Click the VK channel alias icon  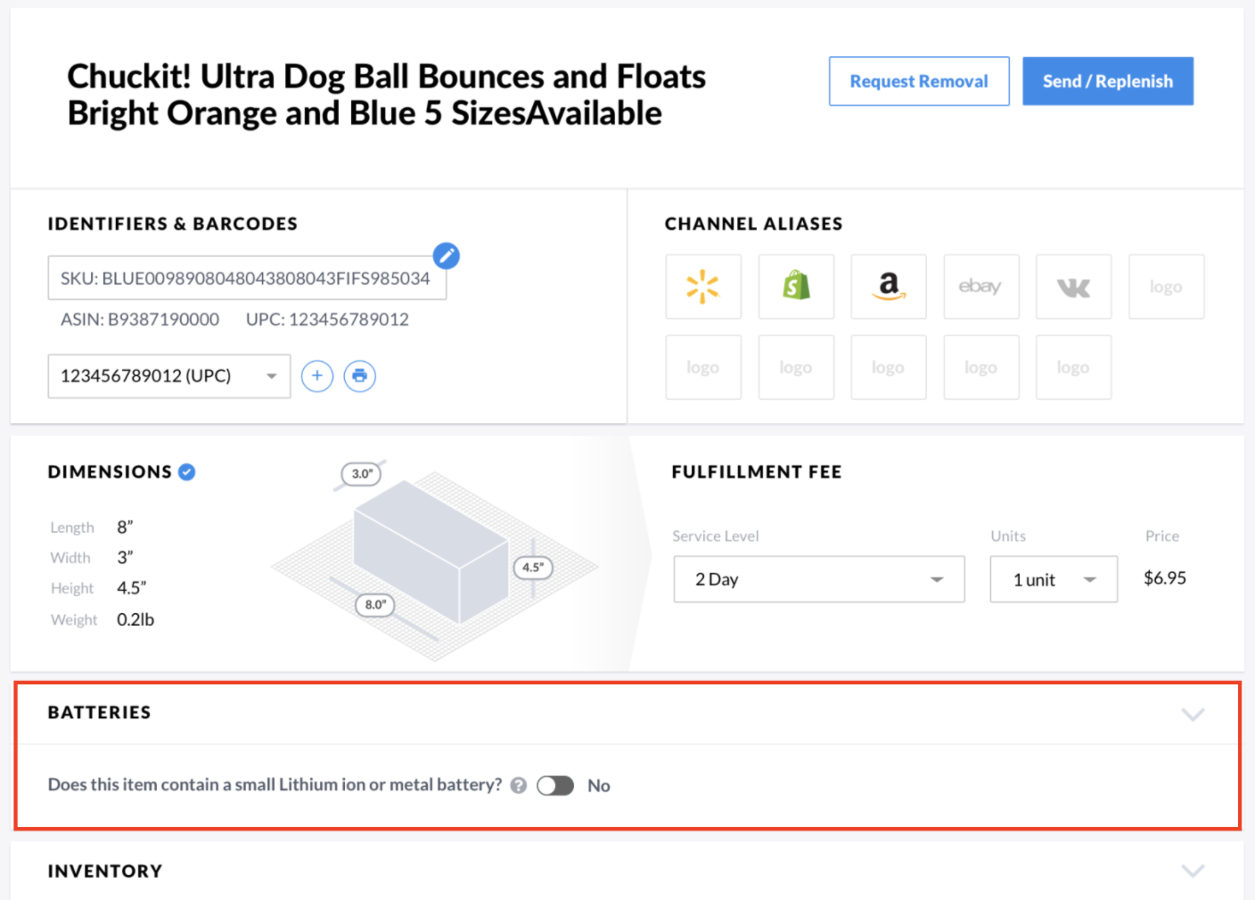point(1073,287)
